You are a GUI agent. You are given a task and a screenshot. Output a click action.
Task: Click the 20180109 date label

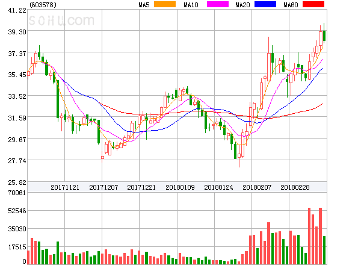[180, 187]
